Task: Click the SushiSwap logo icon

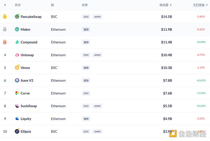Action: point(17,106)
